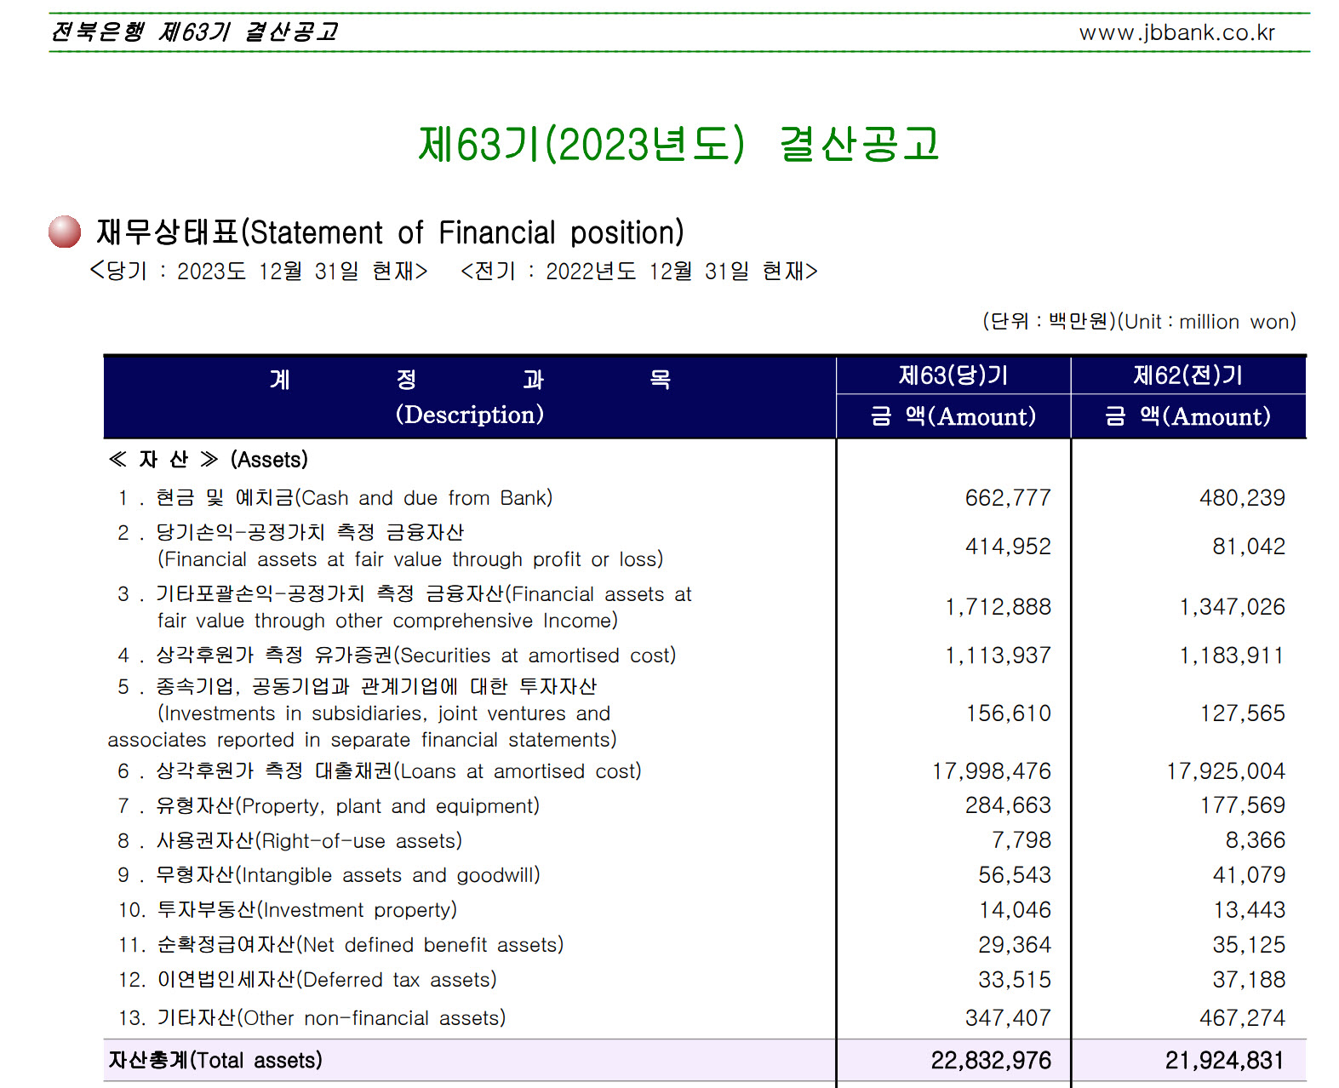Click the red bullet beside 재무상태표 heading
Screen dimensions: 1339x1088
coord(65,232)
